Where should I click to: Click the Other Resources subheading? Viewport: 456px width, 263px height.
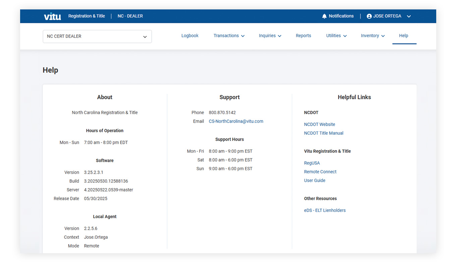320,199
